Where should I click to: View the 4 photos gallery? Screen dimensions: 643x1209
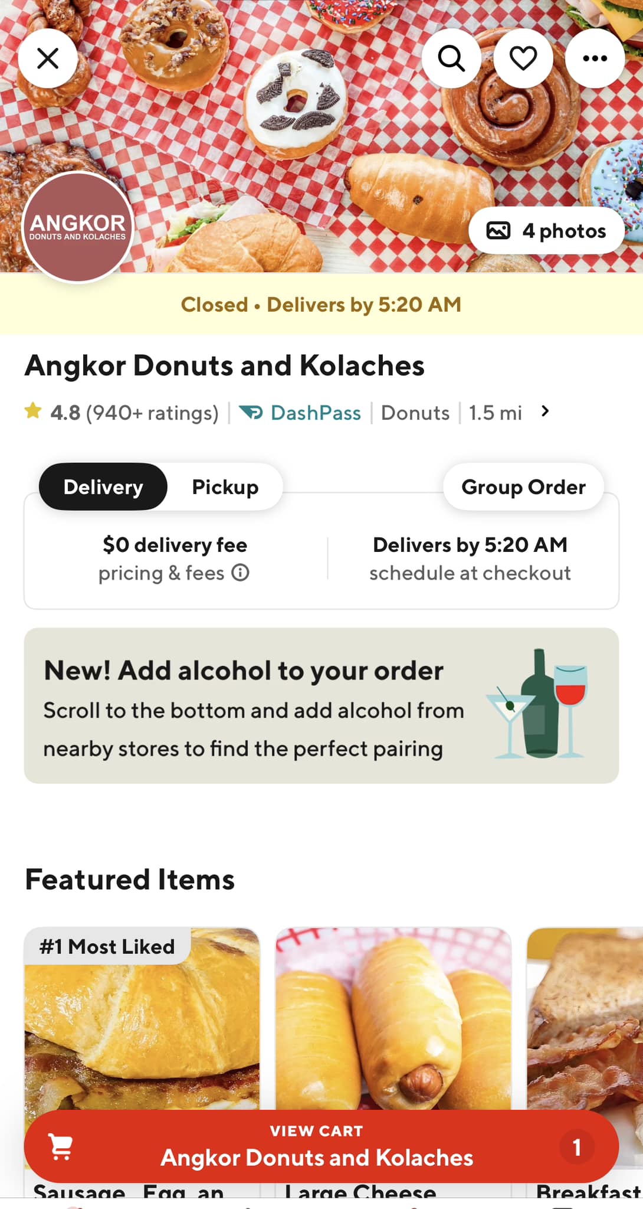(546, 231)
